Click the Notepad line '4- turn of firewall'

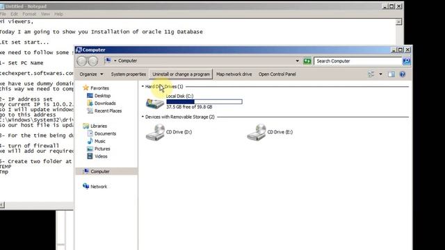pyautogui.click(x=29, y=145)
